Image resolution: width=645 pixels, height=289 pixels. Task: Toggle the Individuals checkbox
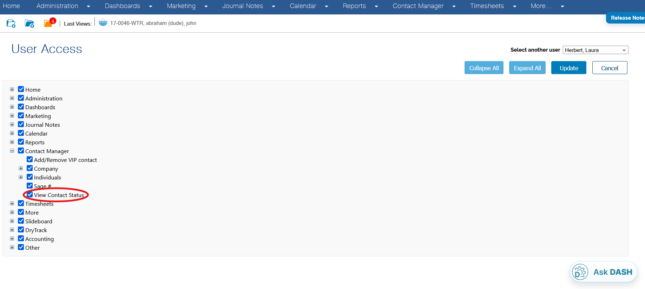tap(30, 177)
